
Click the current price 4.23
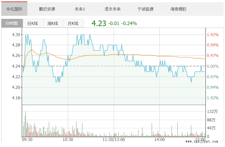point(99,23)
